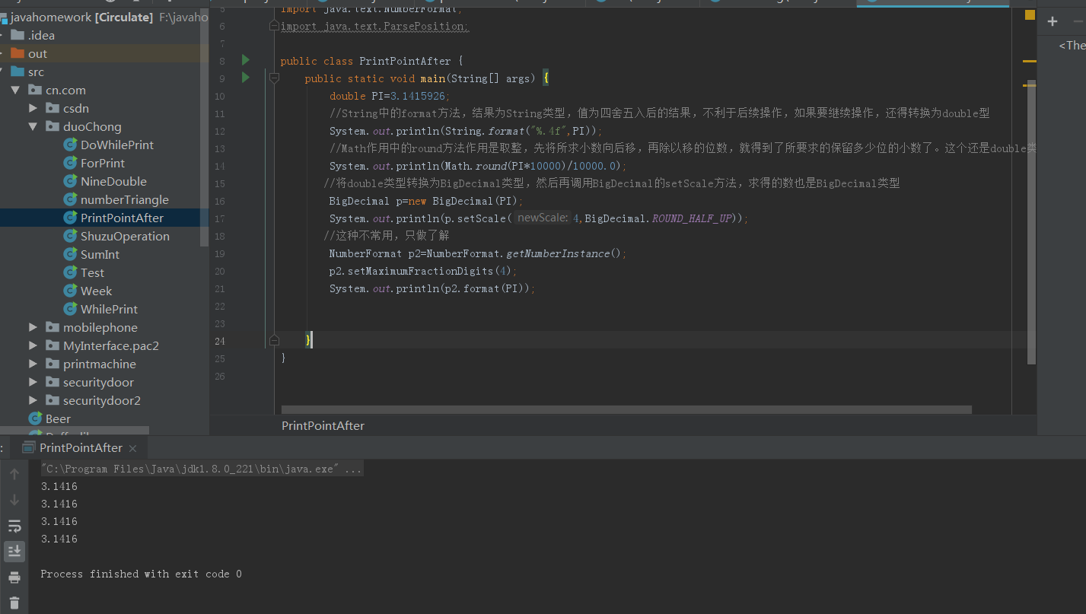Run the main method from gutter

coord(245,78)
